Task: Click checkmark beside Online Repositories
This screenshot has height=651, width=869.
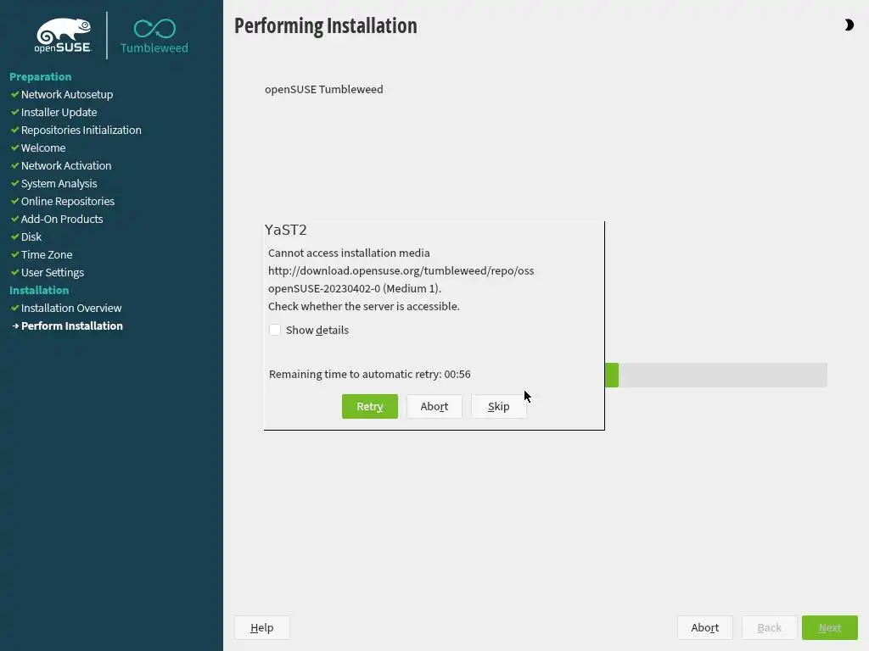Action: click(15, 201)
